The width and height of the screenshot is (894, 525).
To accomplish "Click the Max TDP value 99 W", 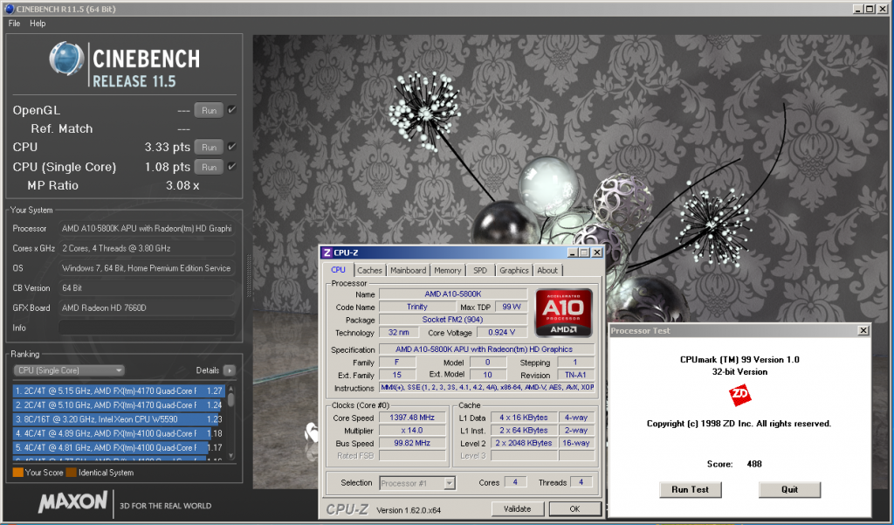I will [x=512, y=307].
